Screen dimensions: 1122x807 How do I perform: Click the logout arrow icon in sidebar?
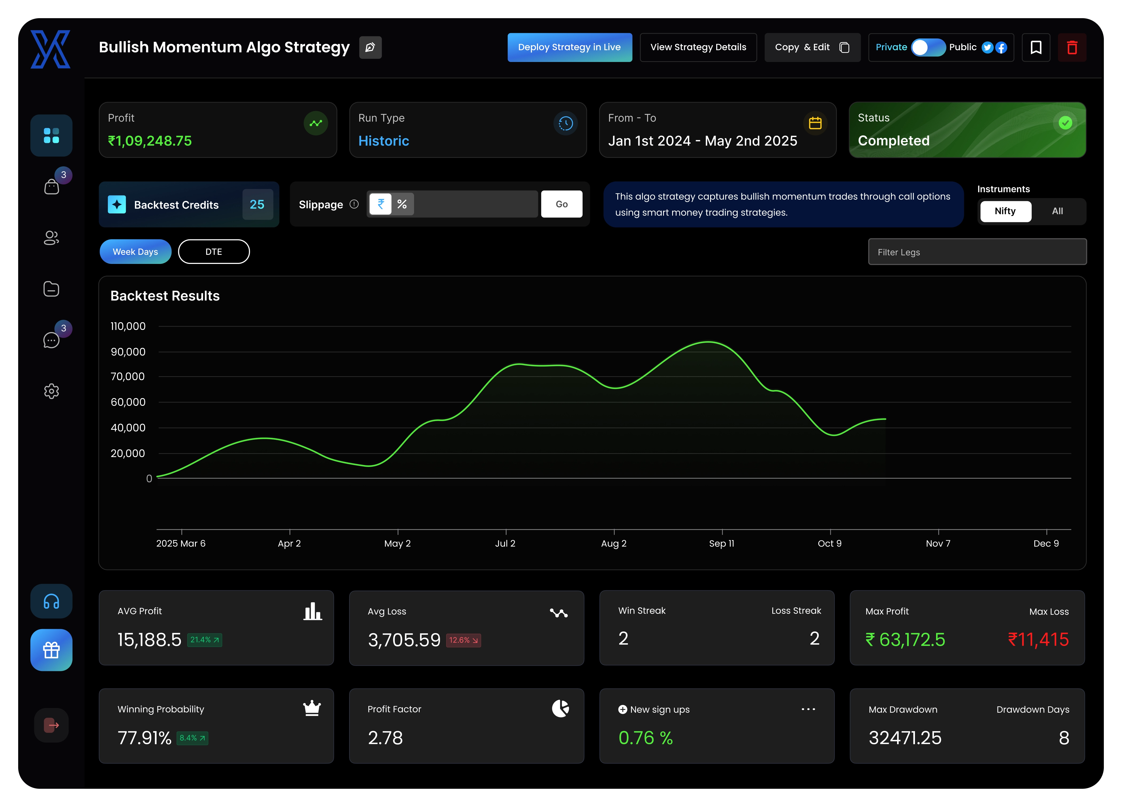point(52,725)
